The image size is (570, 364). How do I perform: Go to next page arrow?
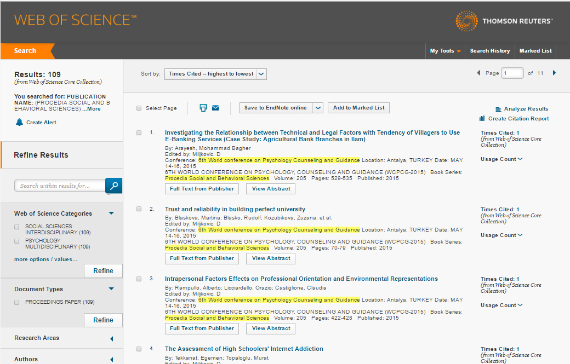pyautogui.click(x=554, y=73)
